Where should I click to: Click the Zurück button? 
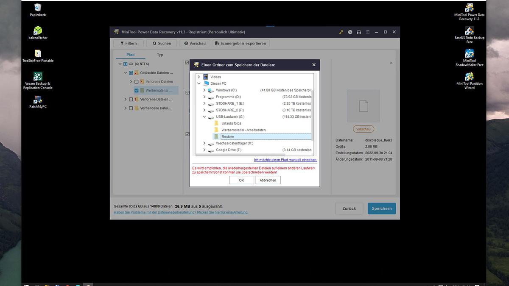pyautogui.click(x=350, y=208)
